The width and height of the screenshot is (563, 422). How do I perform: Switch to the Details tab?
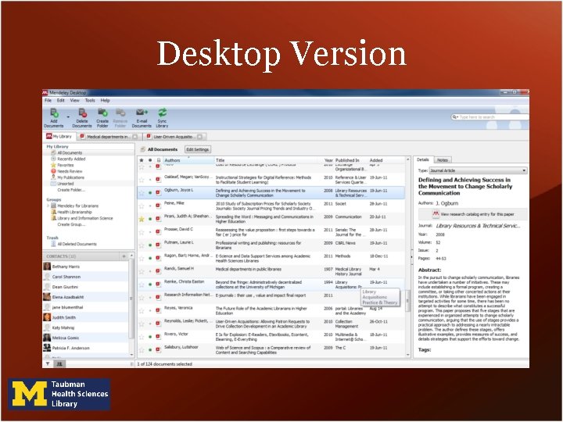click(423, 159)
